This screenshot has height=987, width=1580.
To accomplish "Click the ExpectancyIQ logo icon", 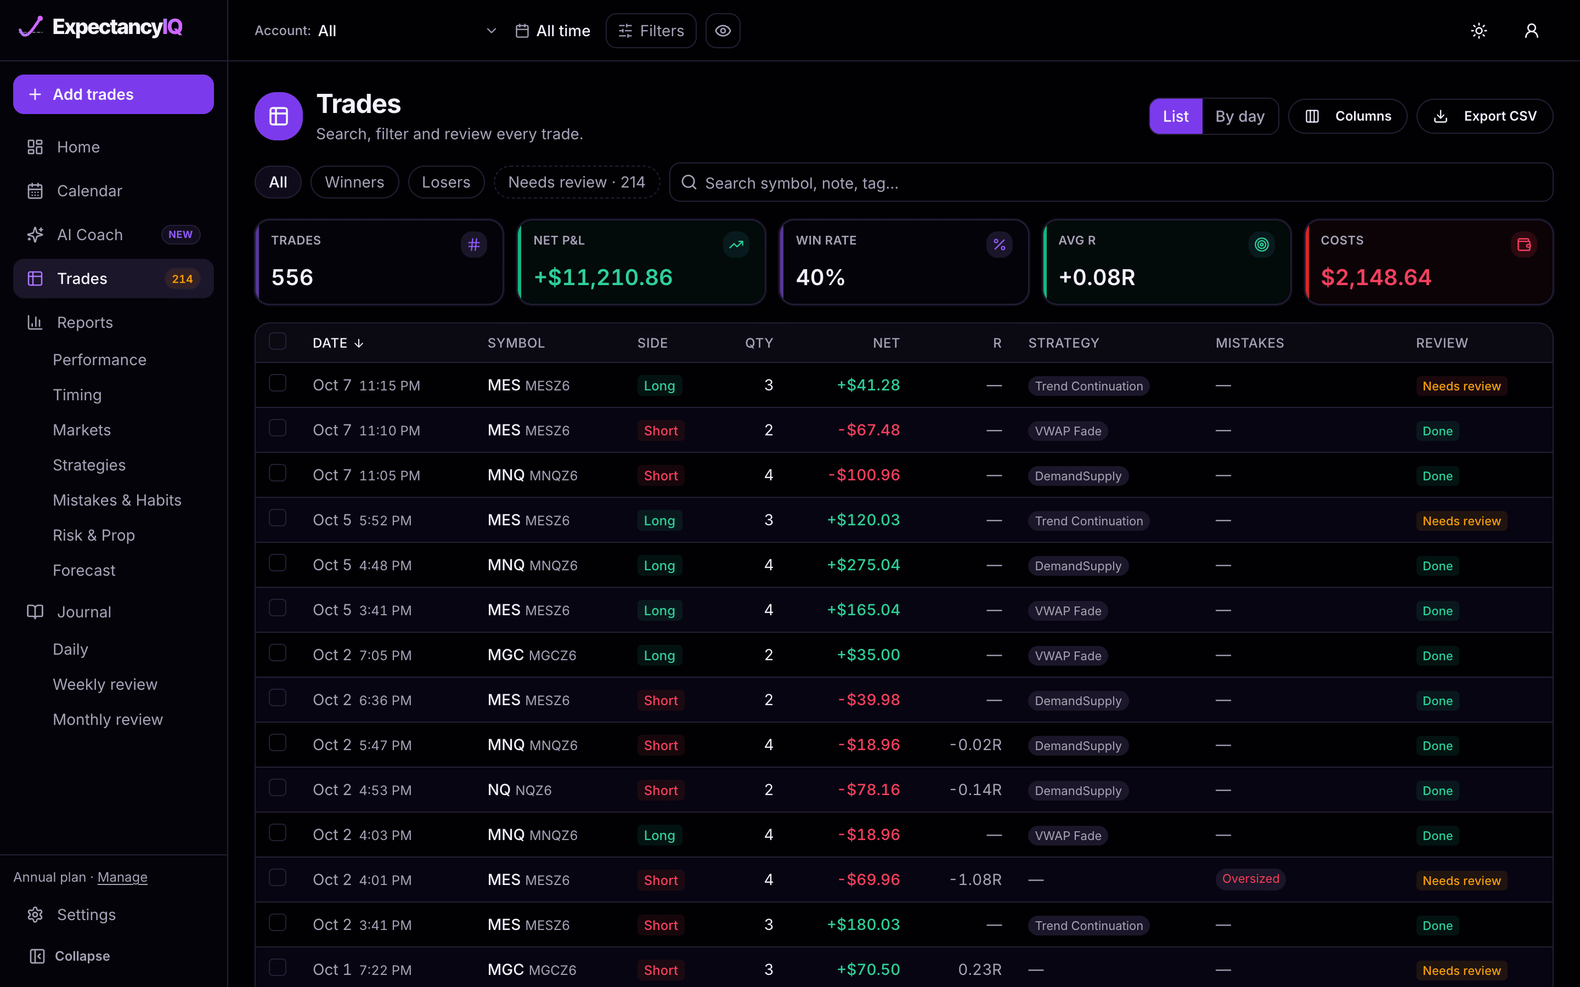I will 31,27.
